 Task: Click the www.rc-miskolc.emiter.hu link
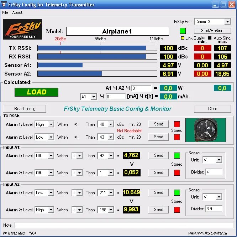[207, 233]
